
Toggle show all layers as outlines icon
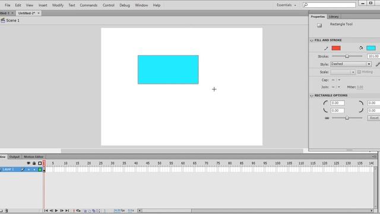(x=40, y=163)
